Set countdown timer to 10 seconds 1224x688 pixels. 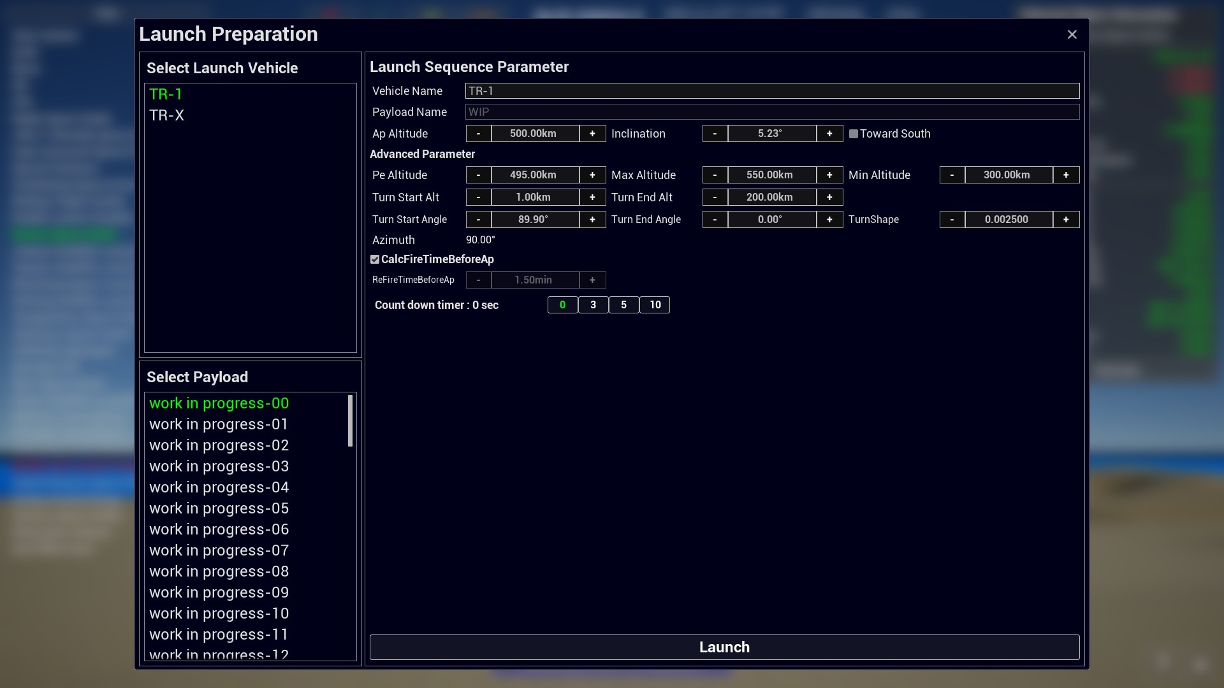[x=655, y=305]
